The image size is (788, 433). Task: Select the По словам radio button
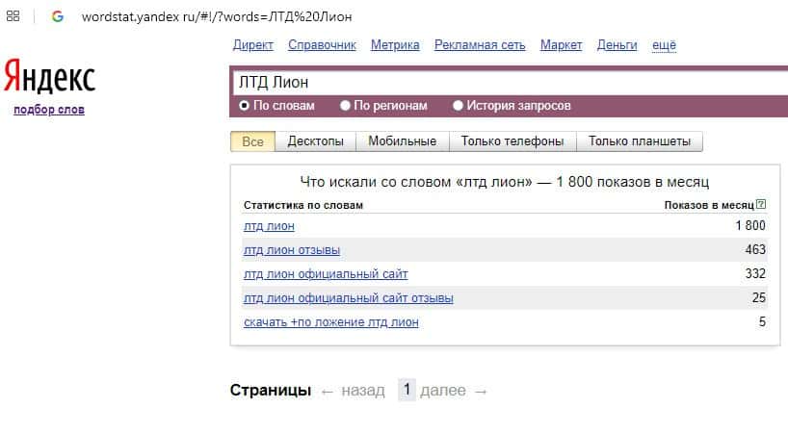pos(245,106)
